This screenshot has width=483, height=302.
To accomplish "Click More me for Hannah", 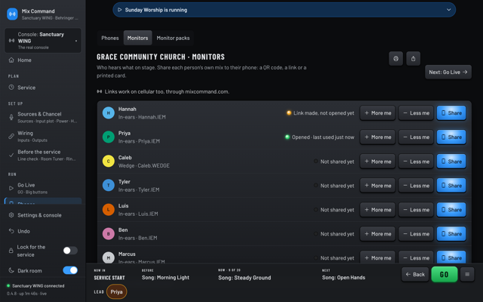I will [x=377, y=112].
